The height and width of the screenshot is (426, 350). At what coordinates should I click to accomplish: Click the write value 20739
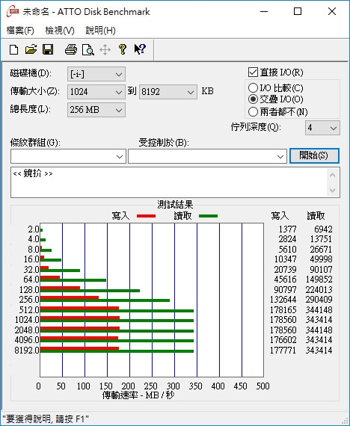pos(285,270)
